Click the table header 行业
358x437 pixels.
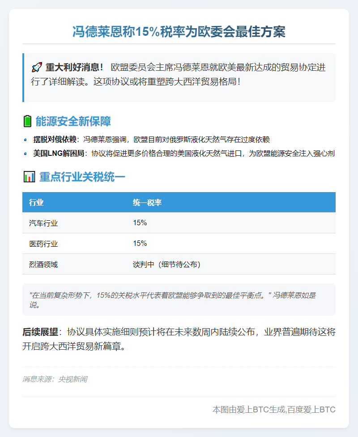pyautogui.click(x=36, y=202)
